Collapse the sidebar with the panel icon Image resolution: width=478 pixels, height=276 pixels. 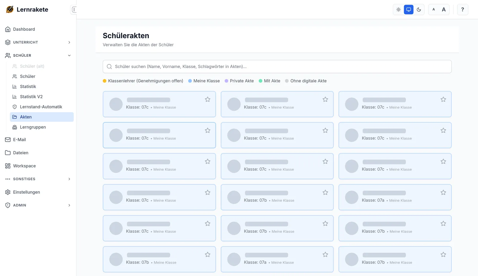[x=74, y=10]
